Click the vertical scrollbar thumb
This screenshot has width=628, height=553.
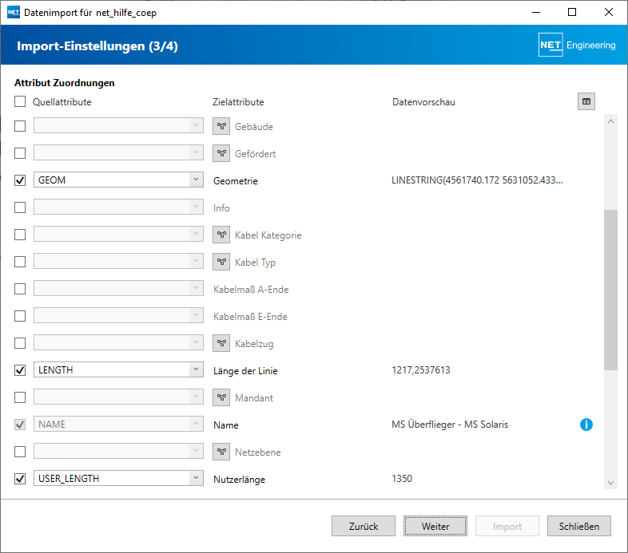(610, 290)
